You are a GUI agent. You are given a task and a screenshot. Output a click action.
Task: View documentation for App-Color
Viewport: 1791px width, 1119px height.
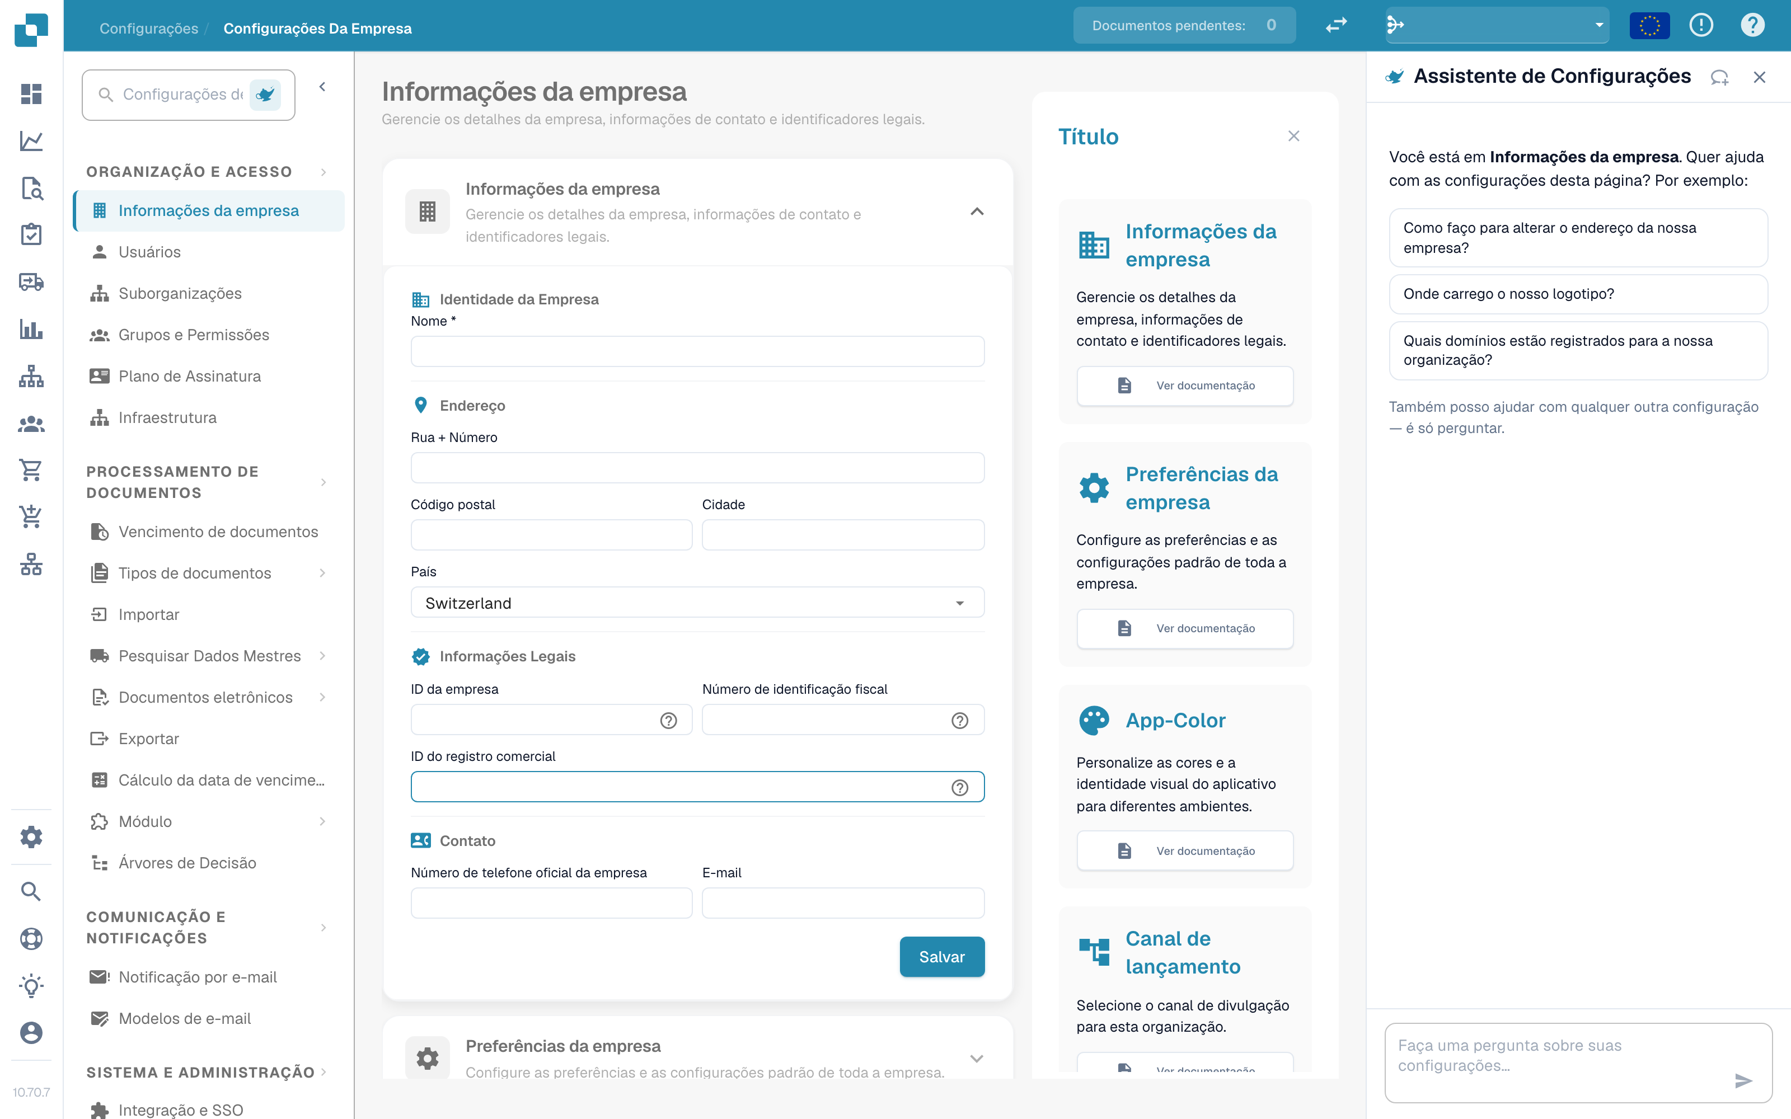point(1185,851)
